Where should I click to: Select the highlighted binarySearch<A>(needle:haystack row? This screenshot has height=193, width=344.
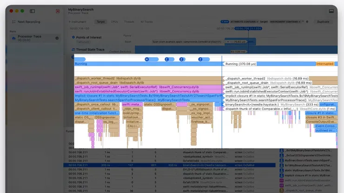click(169, 165)
